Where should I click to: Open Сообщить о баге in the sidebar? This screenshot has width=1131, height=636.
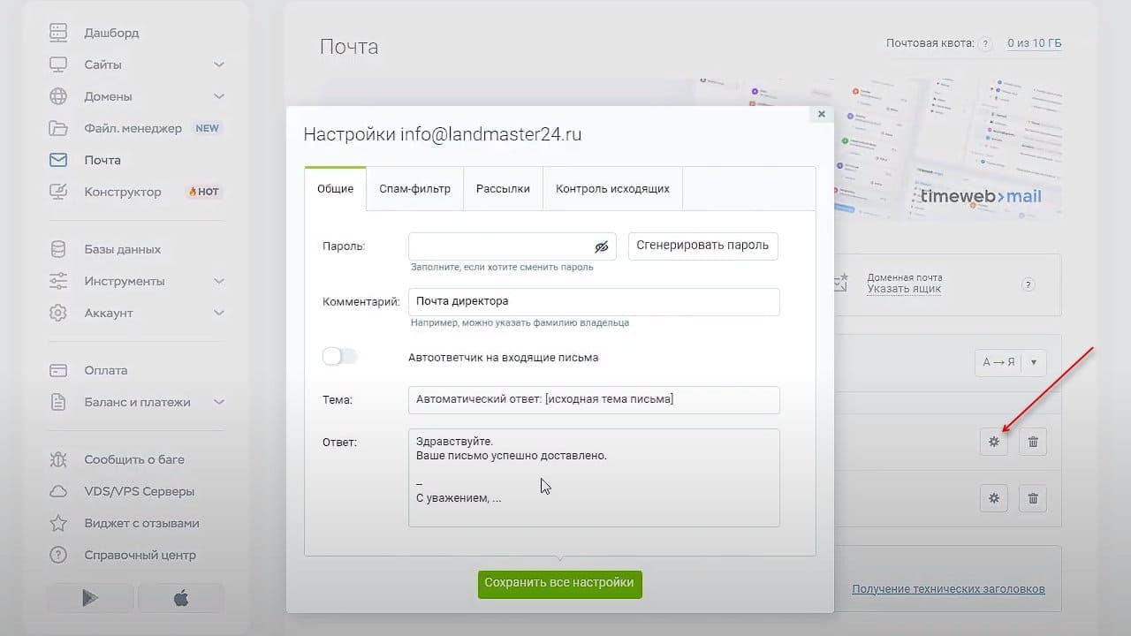point(134,459)
